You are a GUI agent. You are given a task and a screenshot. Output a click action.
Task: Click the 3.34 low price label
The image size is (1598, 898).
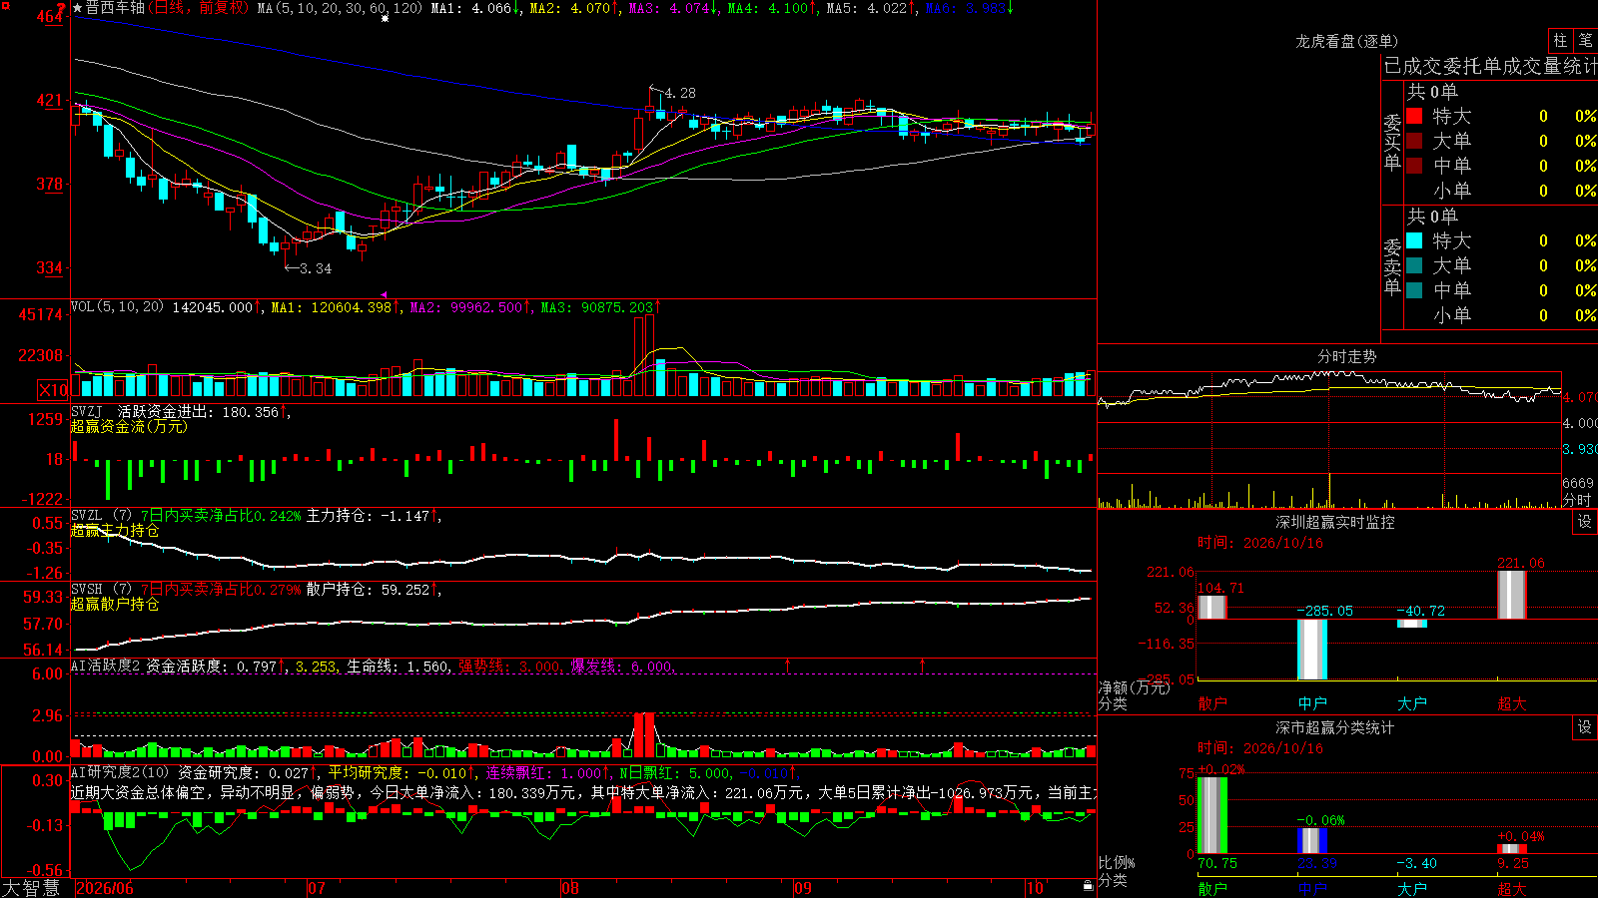[x=316, y=268]
